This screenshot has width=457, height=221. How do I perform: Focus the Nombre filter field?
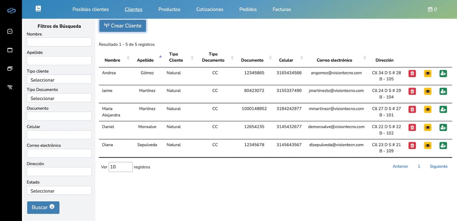[59, 42]
